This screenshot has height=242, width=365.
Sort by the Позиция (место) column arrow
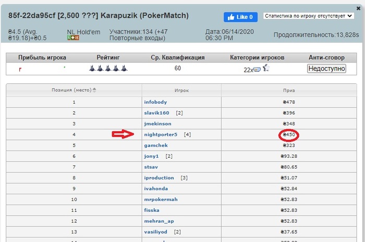click(x=94, y=90)
